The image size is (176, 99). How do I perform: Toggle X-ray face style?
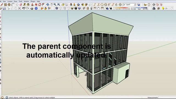[x=57, y=9]
